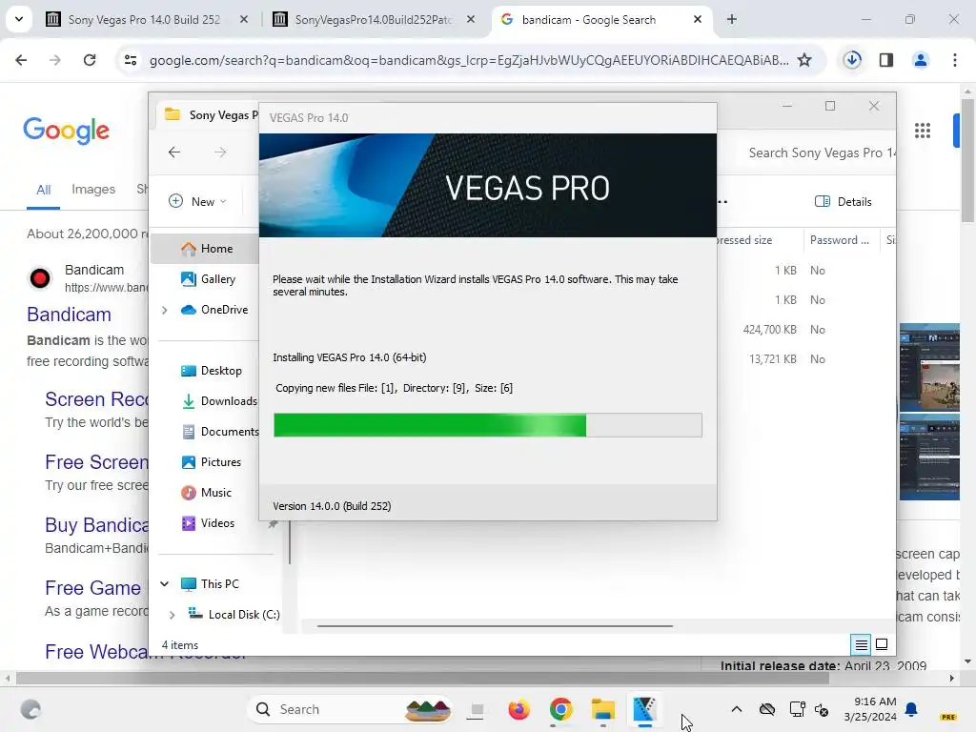Select This PC in sidebar
The image size is (976, 732).
[209, 584]
